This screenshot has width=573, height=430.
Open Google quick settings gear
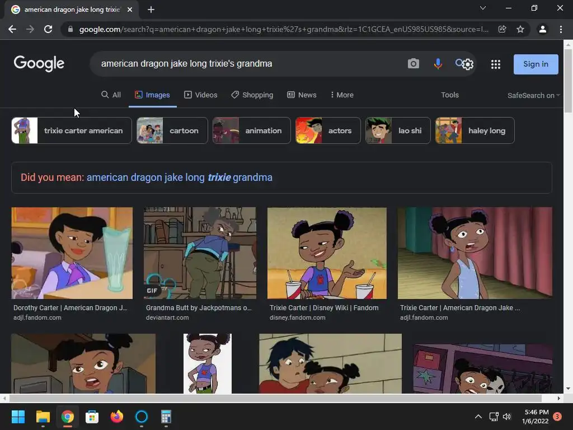pyautogui.click(x=468, y=65)
